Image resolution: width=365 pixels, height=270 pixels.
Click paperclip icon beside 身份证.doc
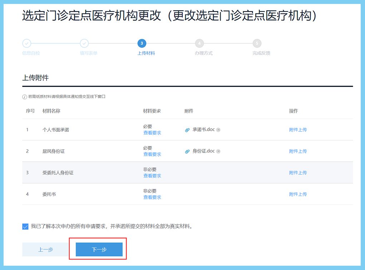click(x=187, y=151)
